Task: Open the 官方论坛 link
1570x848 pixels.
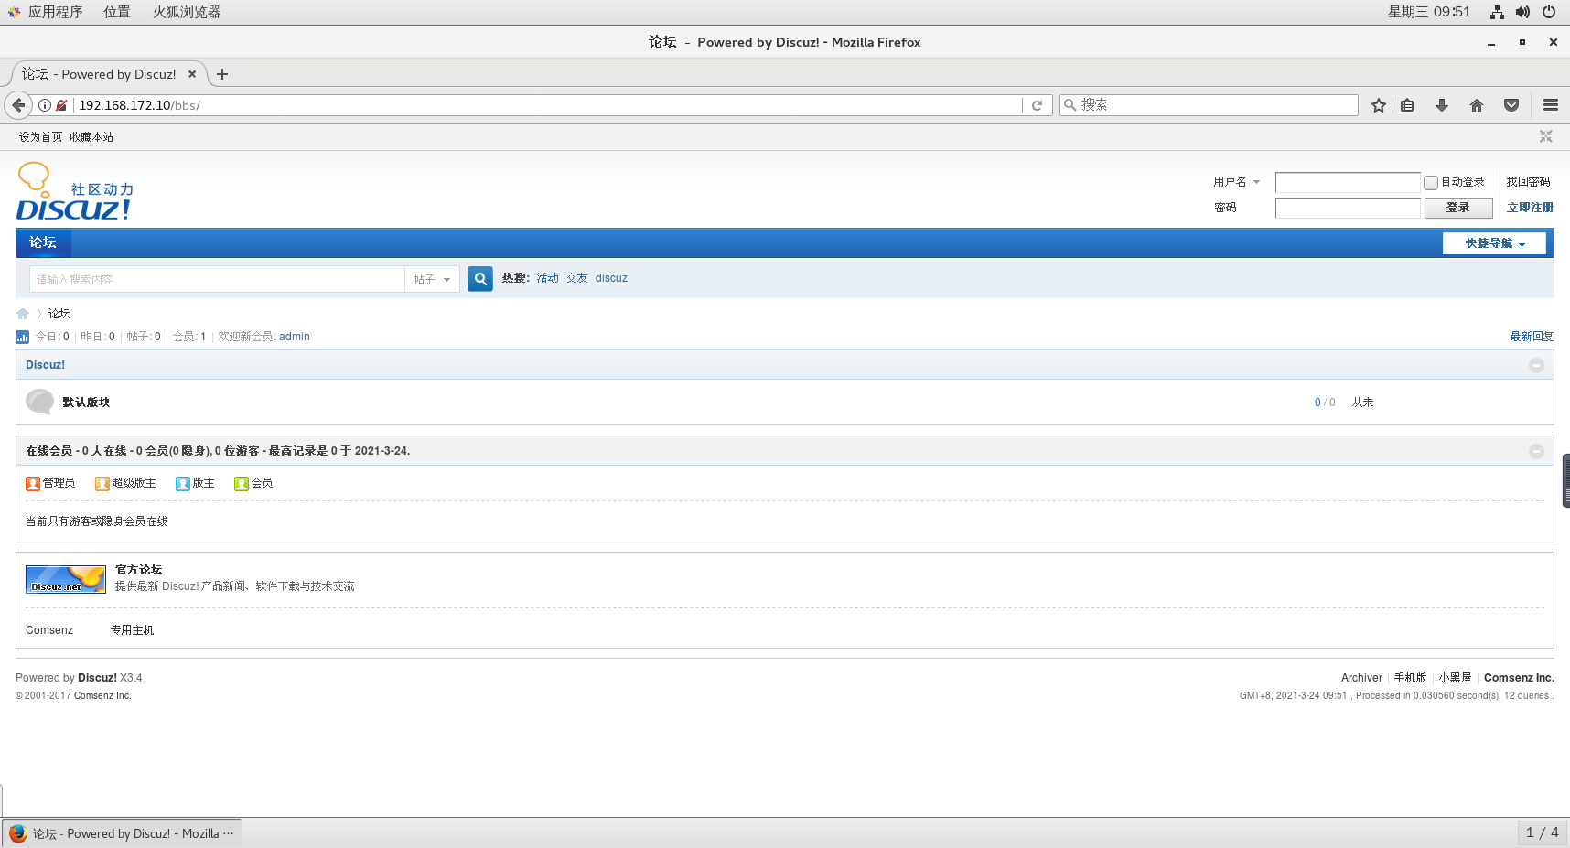Action: pos(138,570)
